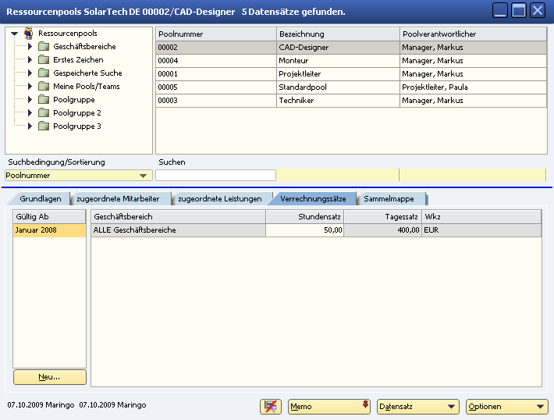Click the Geschäftsbereiche folder icon
This screenshot has width=554, height=420.
tap(44, 47)
